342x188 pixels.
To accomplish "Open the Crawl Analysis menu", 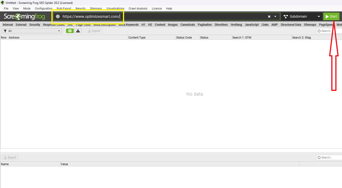I will pos(138,9).
